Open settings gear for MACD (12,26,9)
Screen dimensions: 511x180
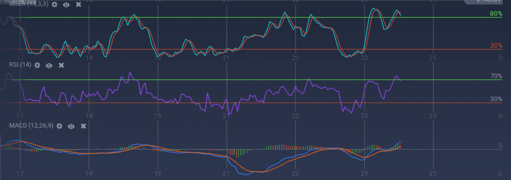pos(59,126)
